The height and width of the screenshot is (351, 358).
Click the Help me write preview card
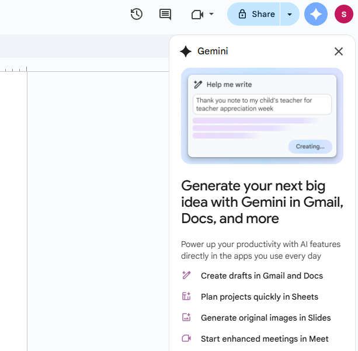pyautogui.click(x=262, y=116)
